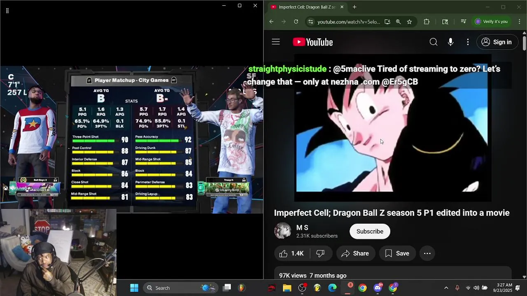The width and height of the screenshot is (527, 296).
Task: Open Task View on the taskbar
Action: pyautogui.click(x=227, y=288)
